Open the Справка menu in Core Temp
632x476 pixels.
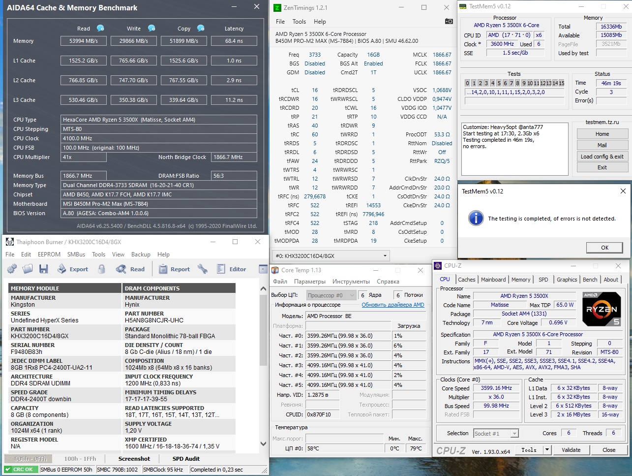pos(388,282)
